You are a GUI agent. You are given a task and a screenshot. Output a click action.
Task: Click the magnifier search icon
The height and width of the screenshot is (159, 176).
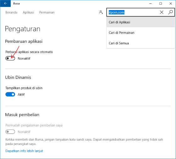click(x=170, y=12)
